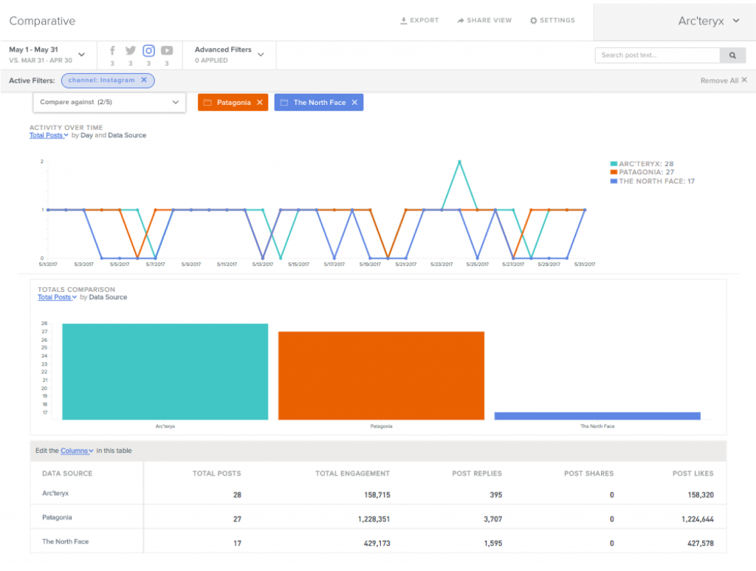Remove The North Face from comparison

(354, 102)
